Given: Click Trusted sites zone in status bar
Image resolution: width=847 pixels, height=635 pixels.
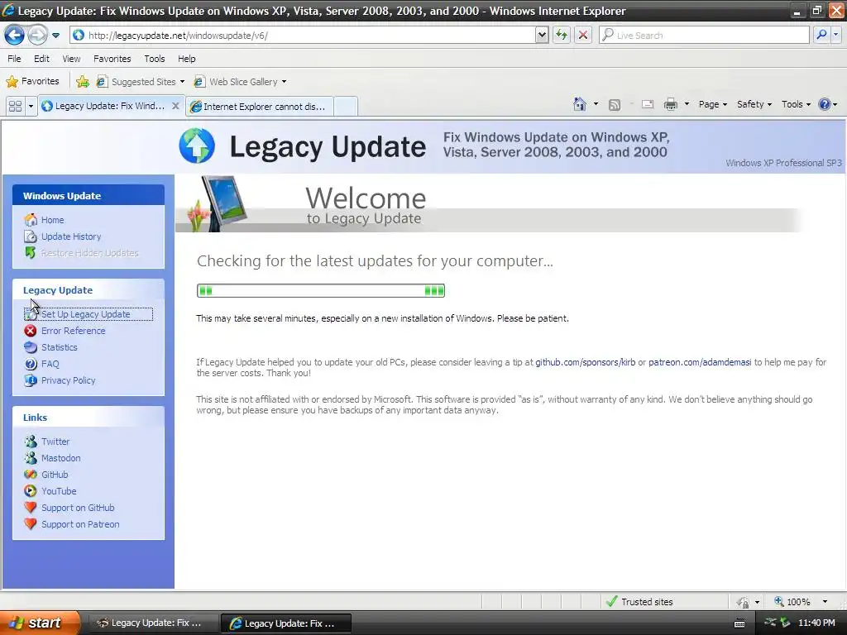Looking at the screenshot, I should coord(639,602).
